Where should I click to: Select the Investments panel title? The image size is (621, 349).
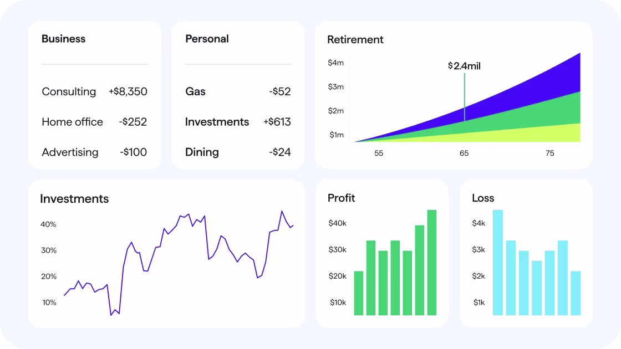click(x=75, y=198)
